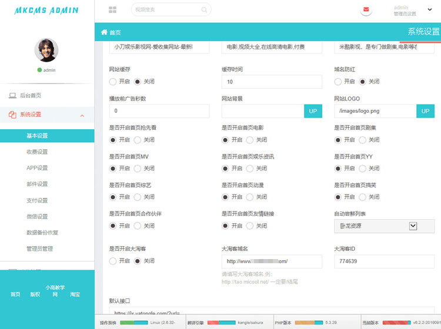The image size is (441, 329).
Task: Select 关闭 for 是否开启首页电影
Action: 250,140
